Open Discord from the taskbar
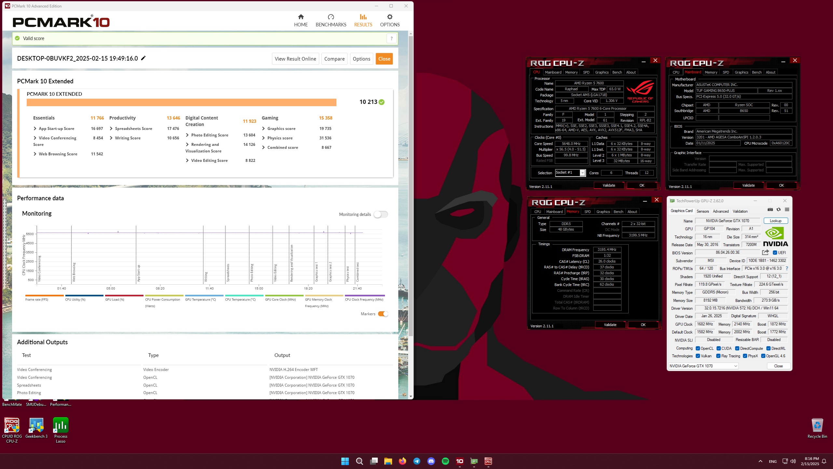The height and width of the screenshot is (469, 833). (x=431, y=461)
